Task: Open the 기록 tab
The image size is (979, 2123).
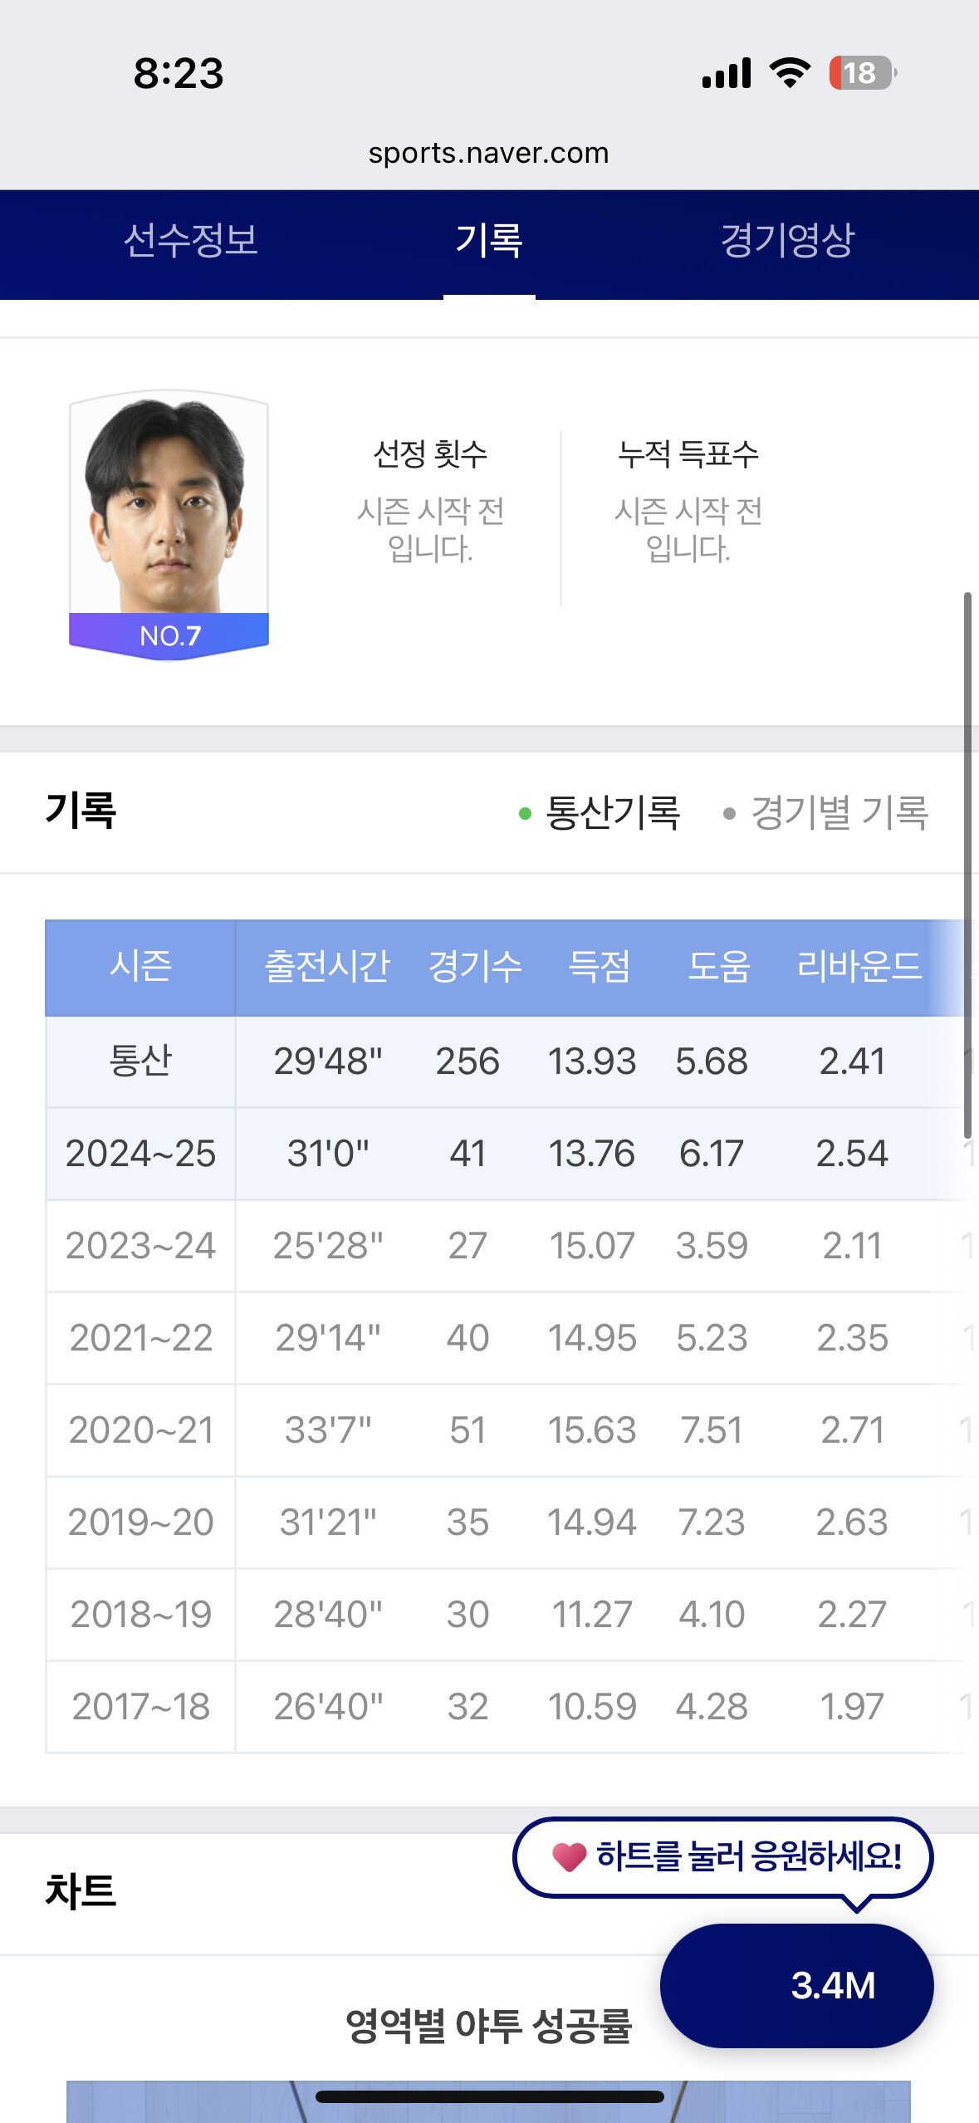Action: click(489, 241)
